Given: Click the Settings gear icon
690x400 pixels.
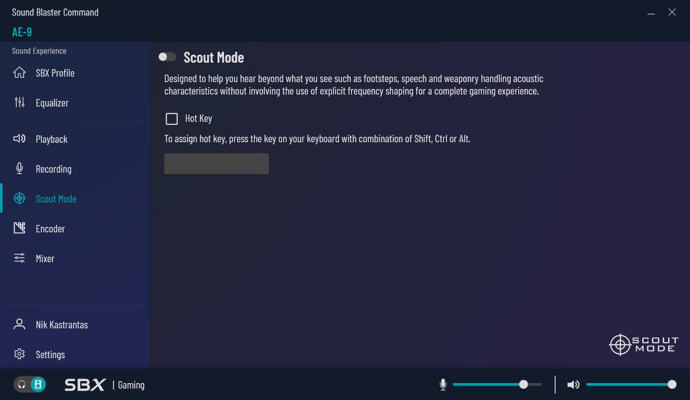Looking at the screenshot, I should 19,354.
